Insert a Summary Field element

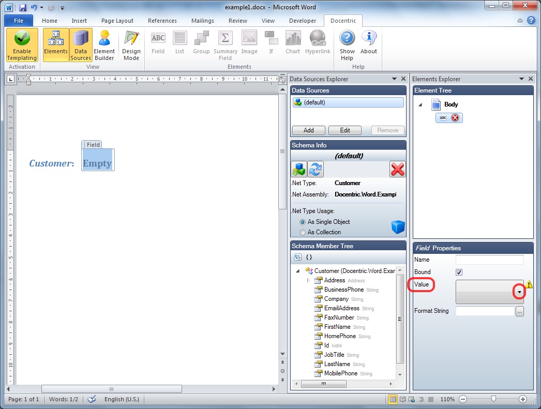(x=226, y=45)
